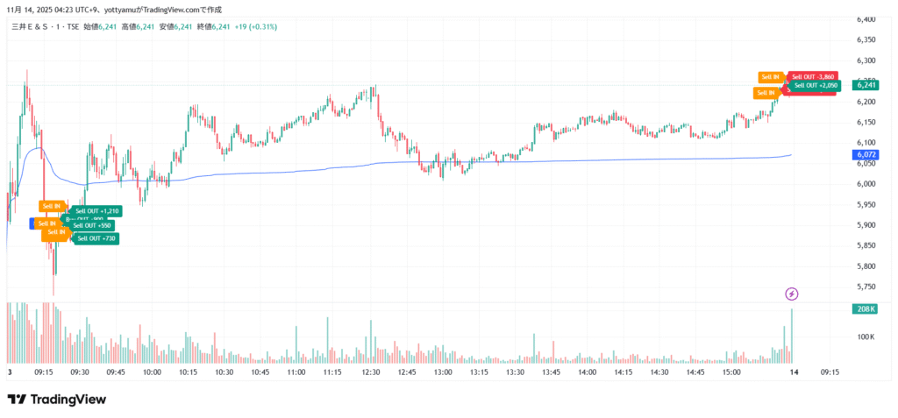Click the blue 6,072 indicator price label
Image resolution: width=898 pixels, height=418 pixels.
(x=866, y=155)
